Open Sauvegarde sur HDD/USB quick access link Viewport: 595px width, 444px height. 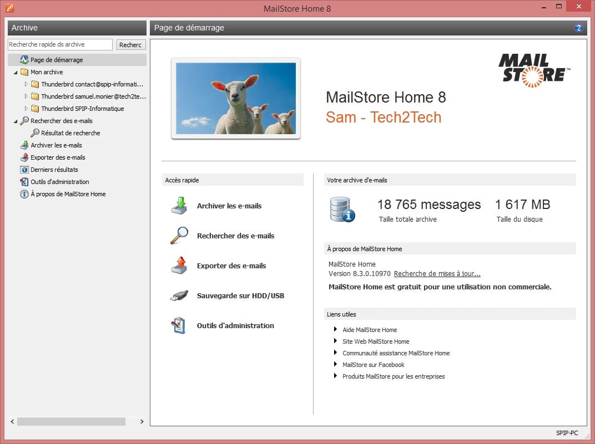point(240,295)
